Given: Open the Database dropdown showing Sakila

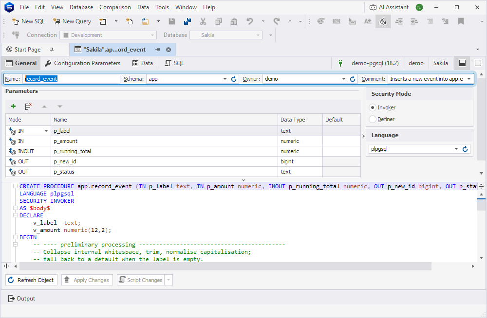Looking at the screenshot, I should coord(226,35).
